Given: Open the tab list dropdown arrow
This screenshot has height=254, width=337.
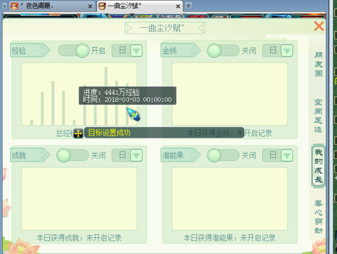Looking at the screenshot, I should 5,6.
